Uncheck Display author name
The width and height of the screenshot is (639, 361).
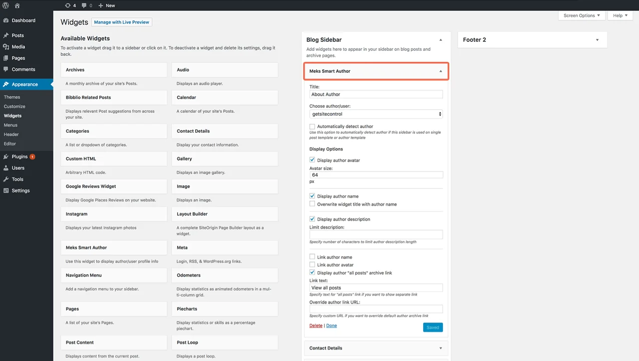(x=313, y=196)
